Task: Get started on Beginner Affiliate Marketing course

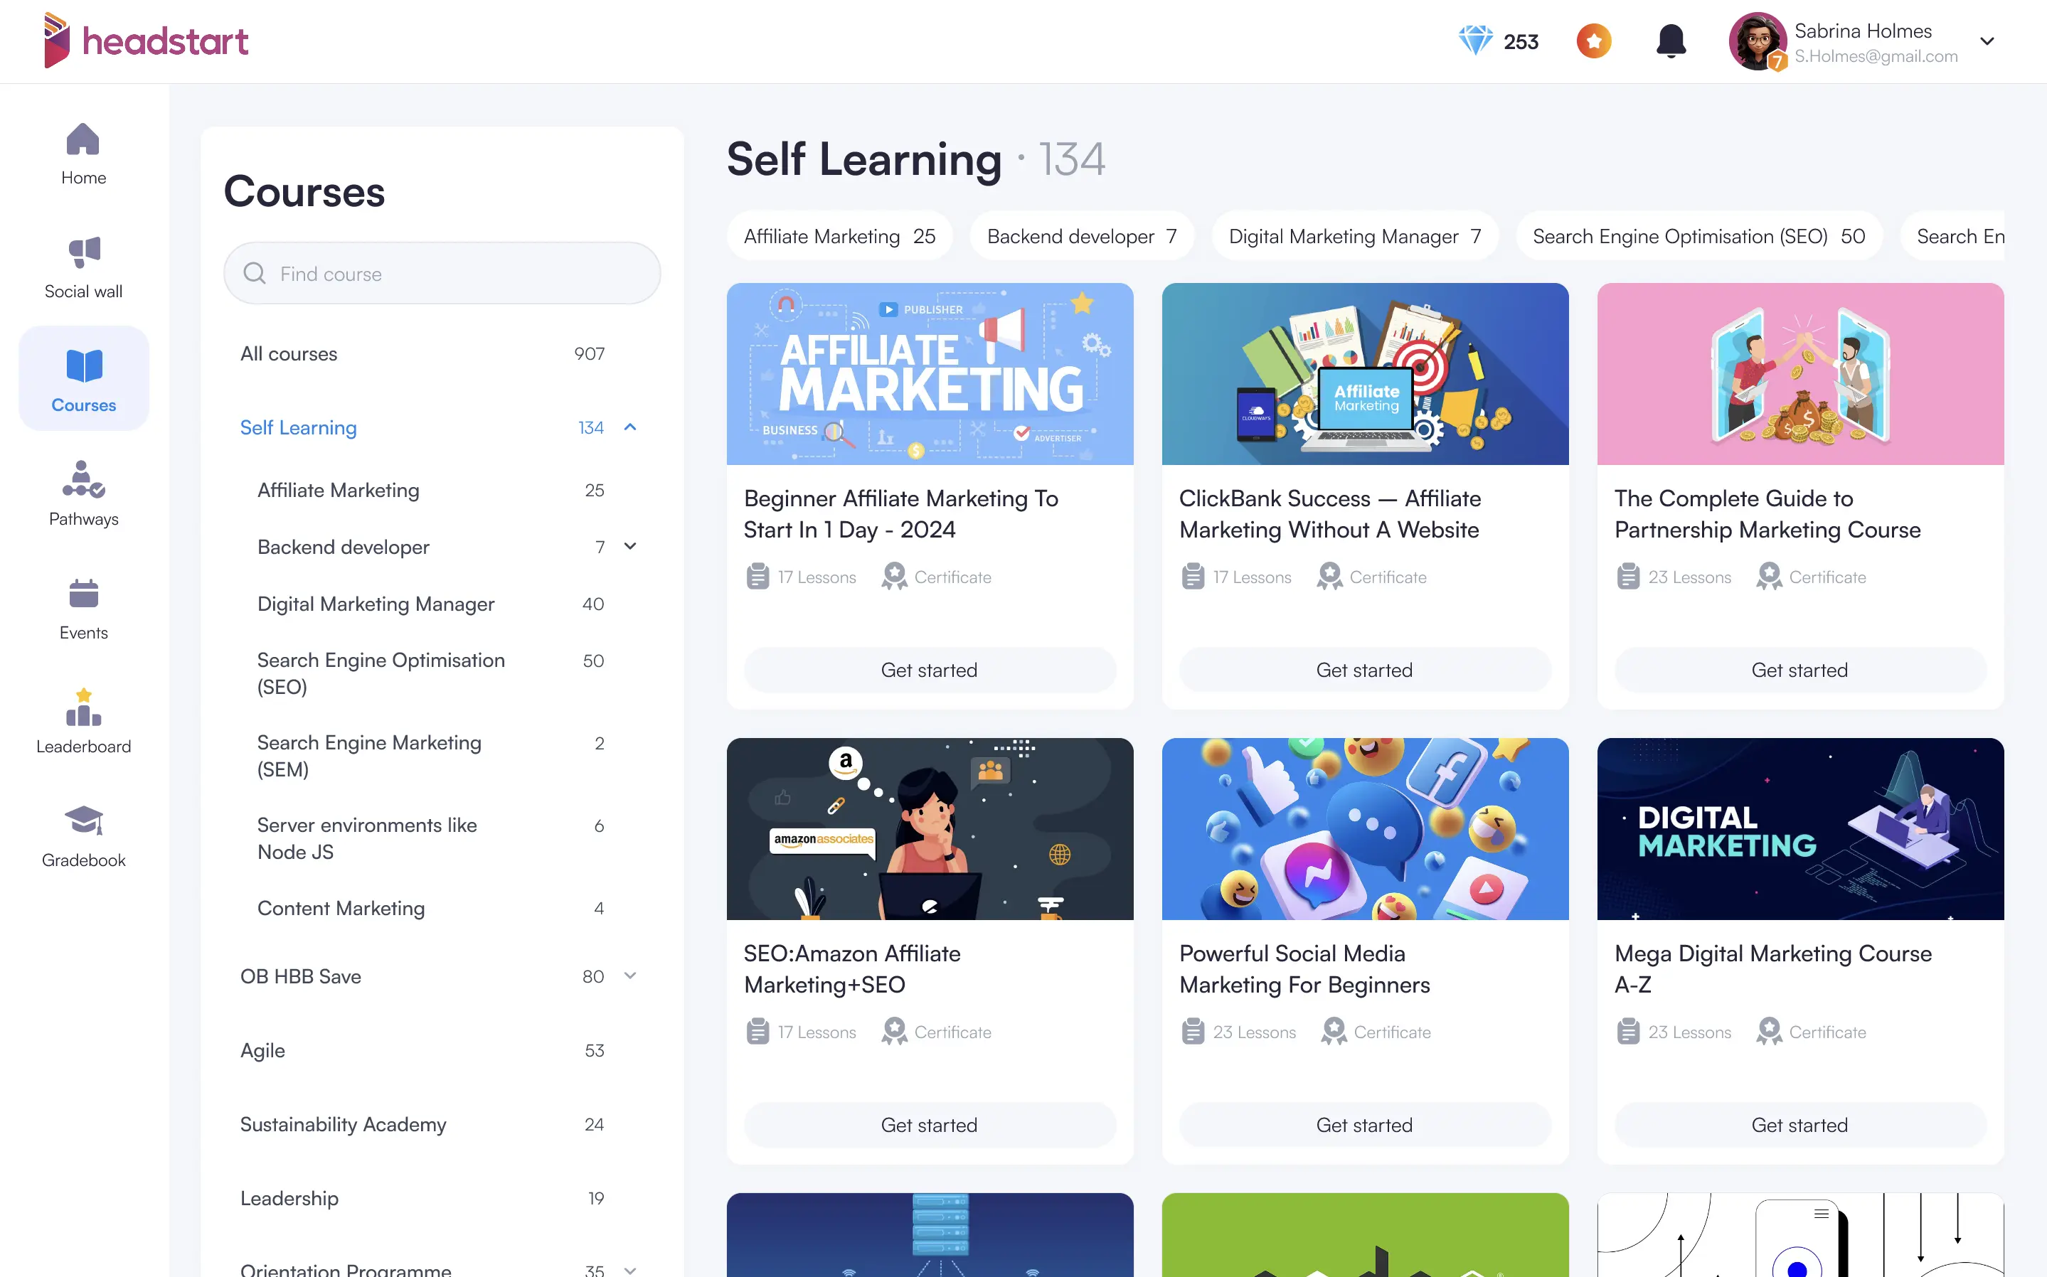Action: click(930, 670)
